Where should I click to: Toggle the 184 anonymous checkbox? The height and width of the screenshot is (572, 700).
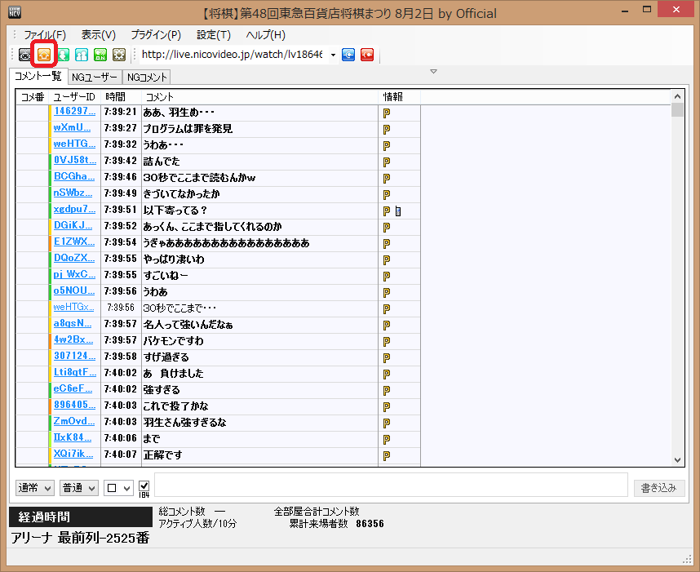pos(144,485)
